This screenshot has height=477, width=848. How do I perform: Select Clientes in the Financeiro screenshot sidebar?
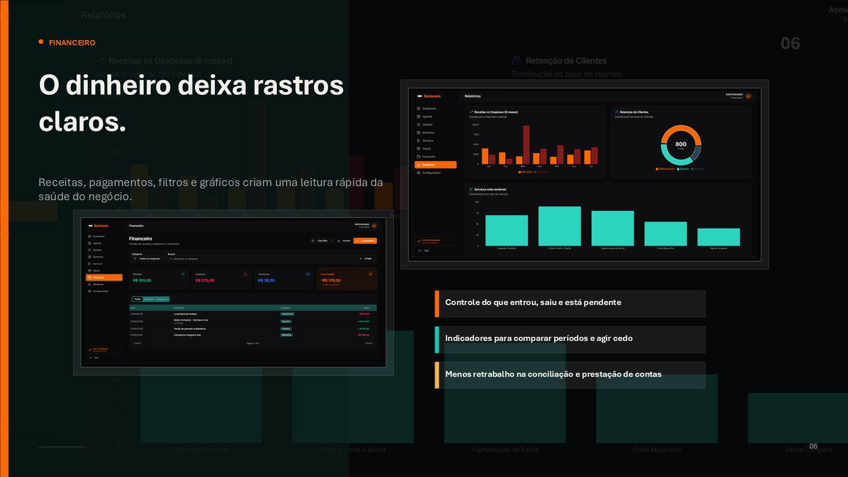tap(95, 250)
